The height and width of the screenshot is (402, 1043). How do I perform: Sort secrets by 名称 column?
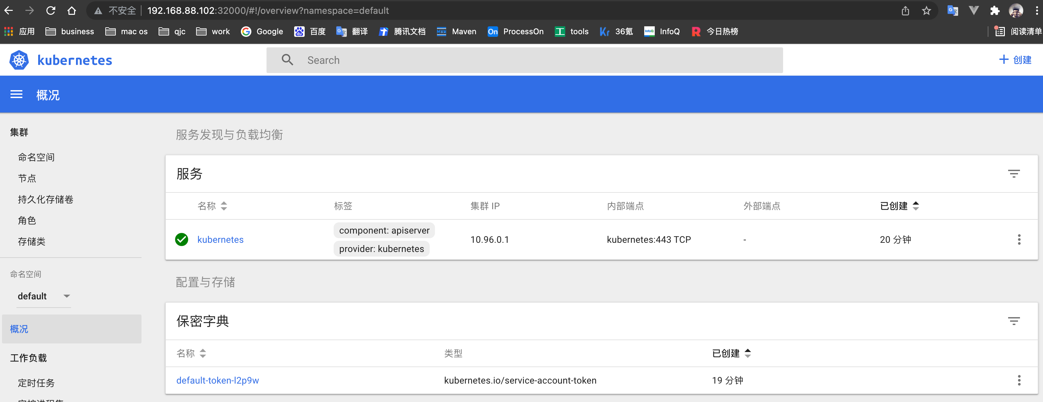(x=191, y=353)
